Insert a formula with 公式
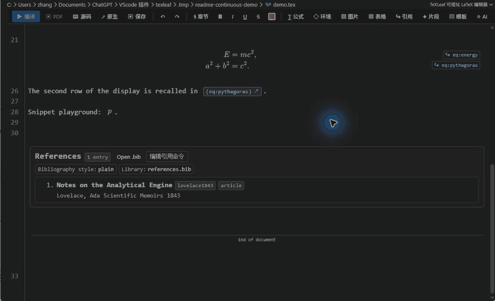Screen dimensions: 495x301 coord(295,16)
